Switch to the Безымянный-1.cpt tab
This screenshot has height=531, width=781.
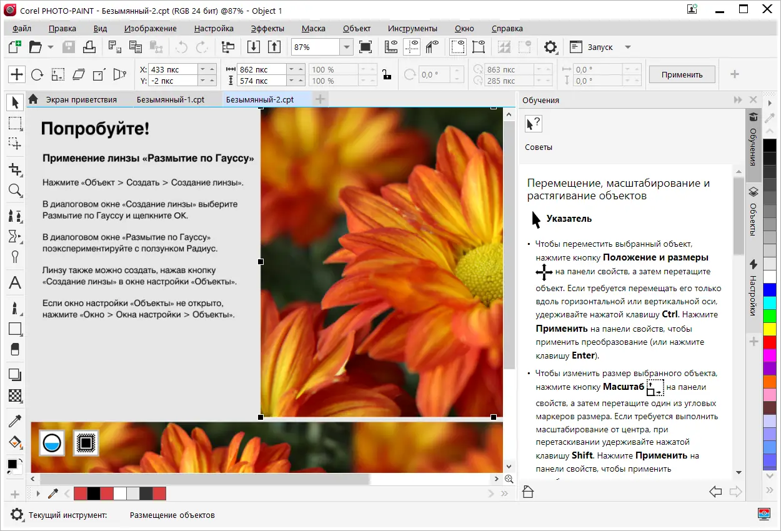[x=171, y=99]
